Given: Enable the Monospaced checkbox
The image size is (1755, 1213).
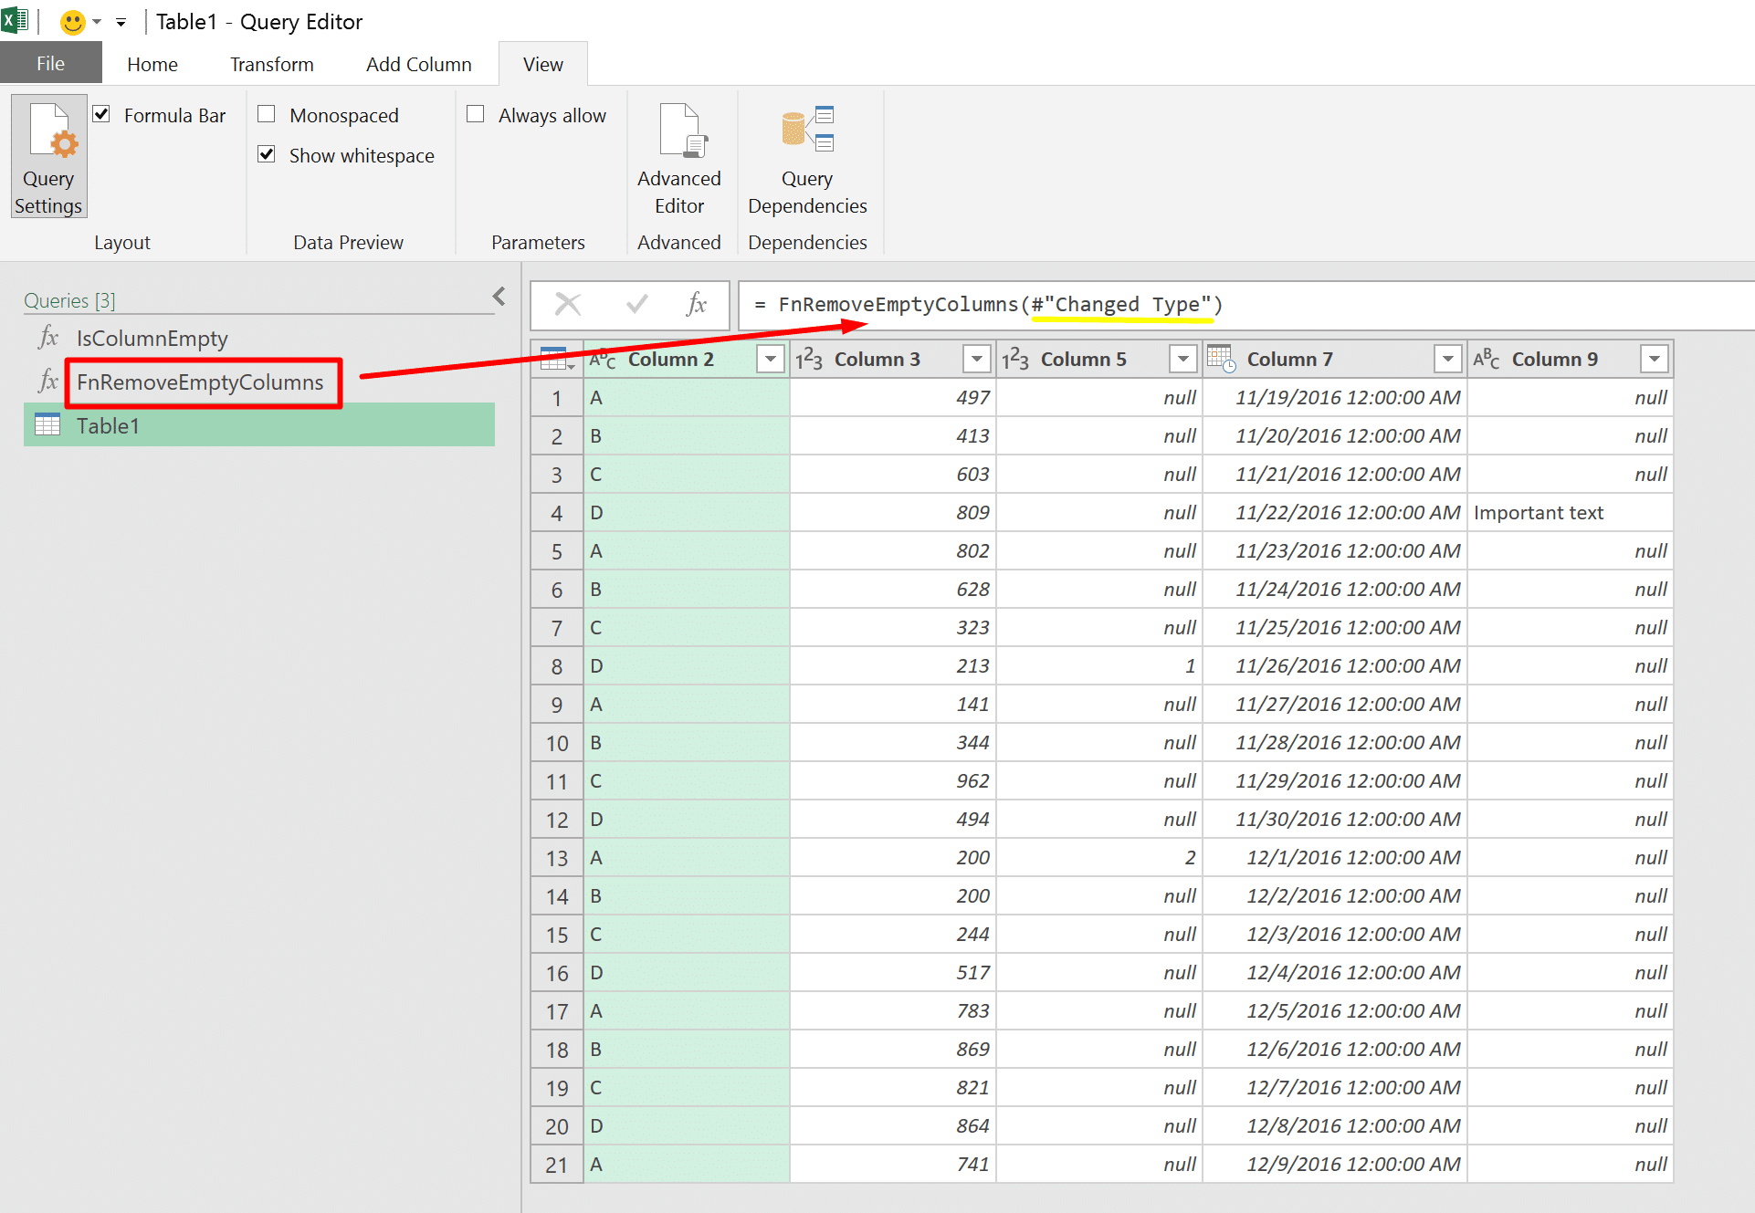Looking at the screenshot, I should click(267, 114).
